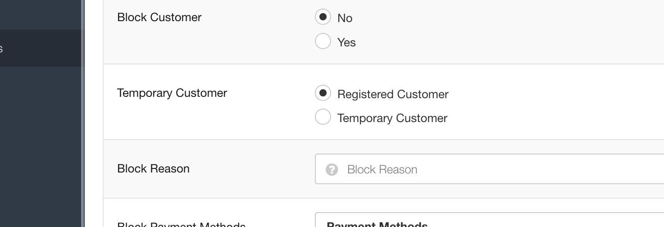Click the sidebar's vertical divider bar
Screen dimensions: 664x227
click(x=83, y=113)
